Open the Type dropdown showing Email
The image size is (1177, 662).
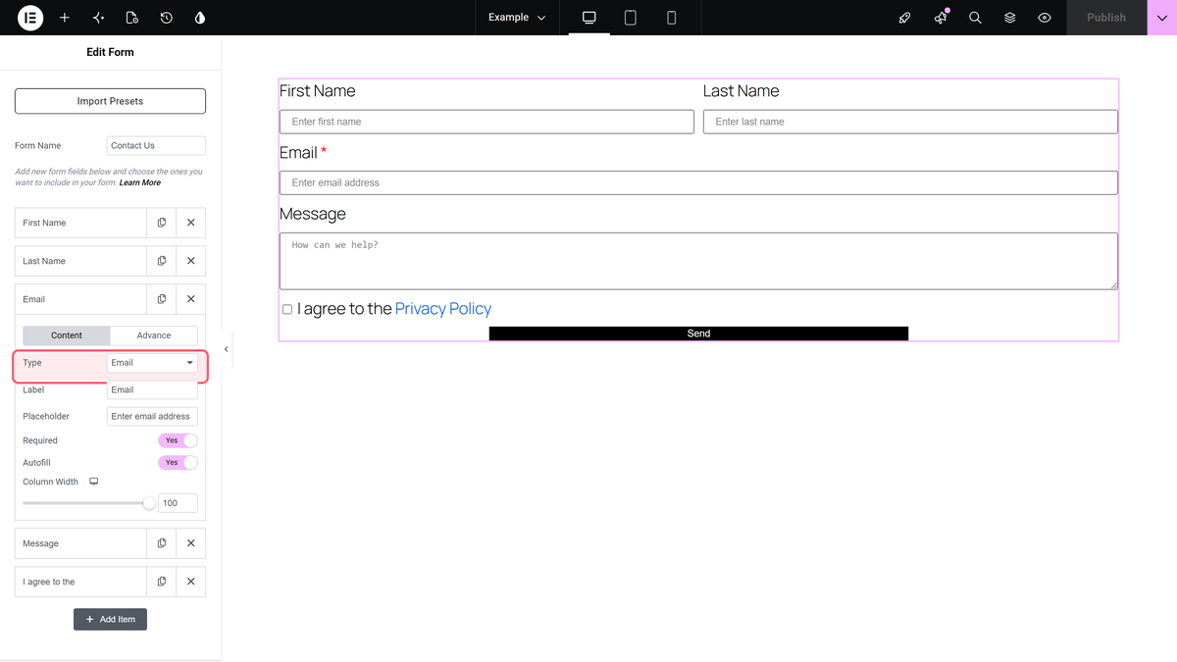tap(152, 363)
